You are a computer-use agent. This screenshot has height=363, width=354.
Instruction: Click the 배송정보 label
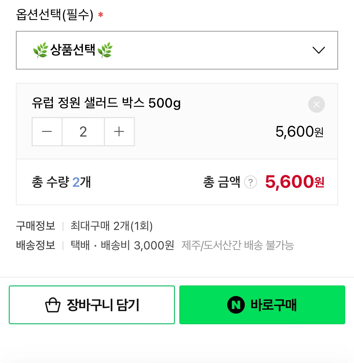(x=36, y=245)
